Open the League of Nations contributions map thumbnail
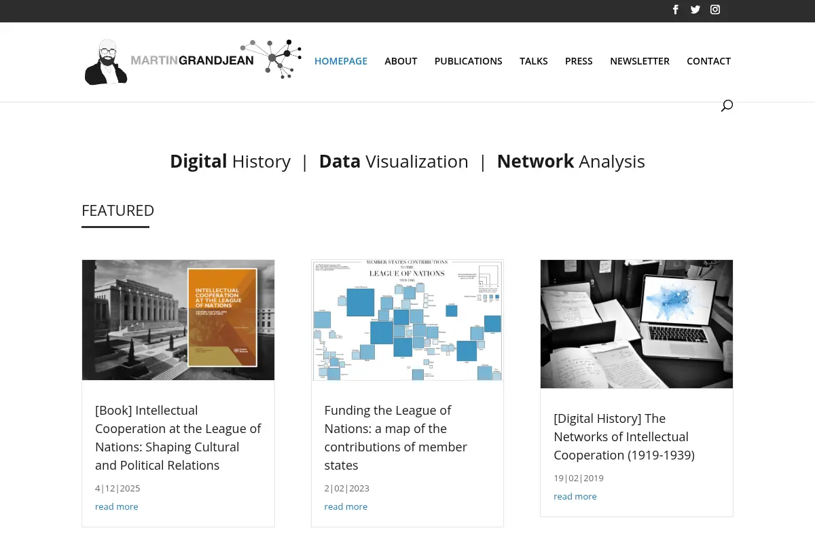The width and height of the screenshot is (815, 543). point(407,320)
